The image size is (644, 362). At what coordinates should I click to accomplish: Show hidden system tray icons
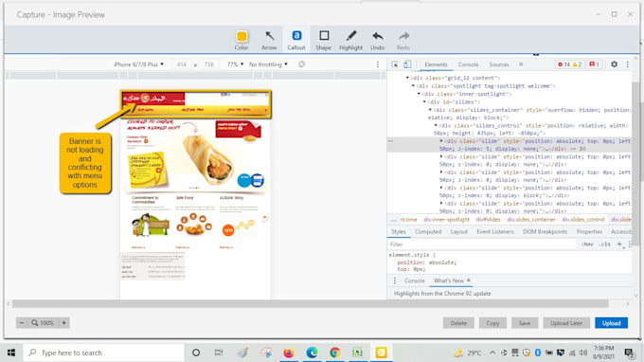coord(492,353)
